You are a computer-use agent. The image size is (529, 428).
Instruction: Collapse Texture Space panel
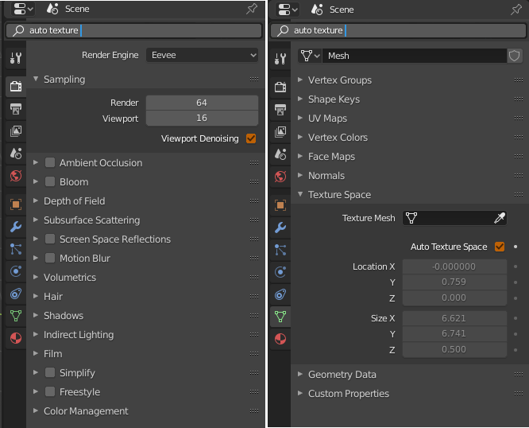click(410, 195)
